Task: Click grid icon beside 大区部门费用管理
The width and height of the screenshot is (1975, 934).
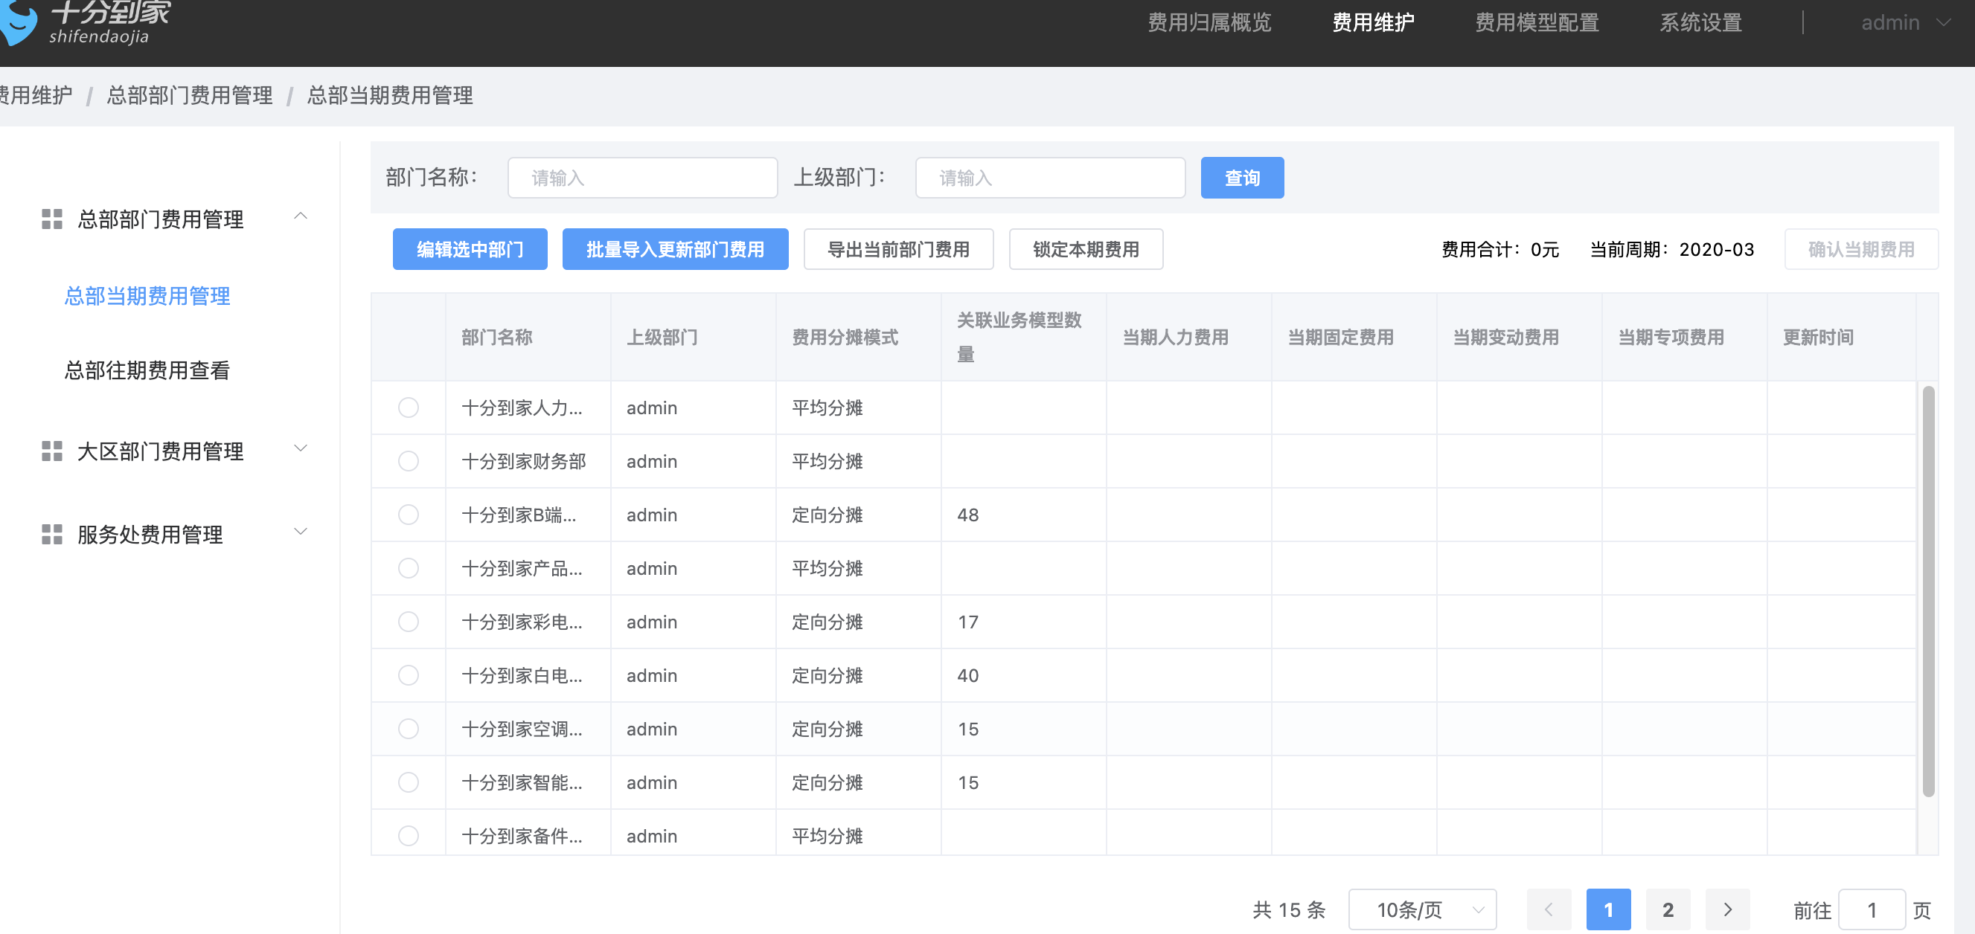Action: click(x=52, y=451)
